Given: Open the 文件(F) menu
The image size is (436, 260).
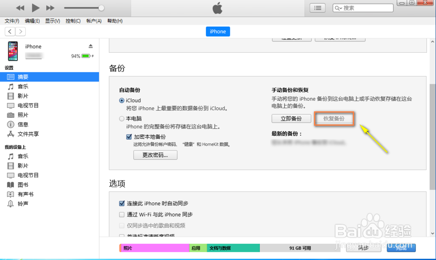Looking at the screenshot, I should tap(12, 21).
